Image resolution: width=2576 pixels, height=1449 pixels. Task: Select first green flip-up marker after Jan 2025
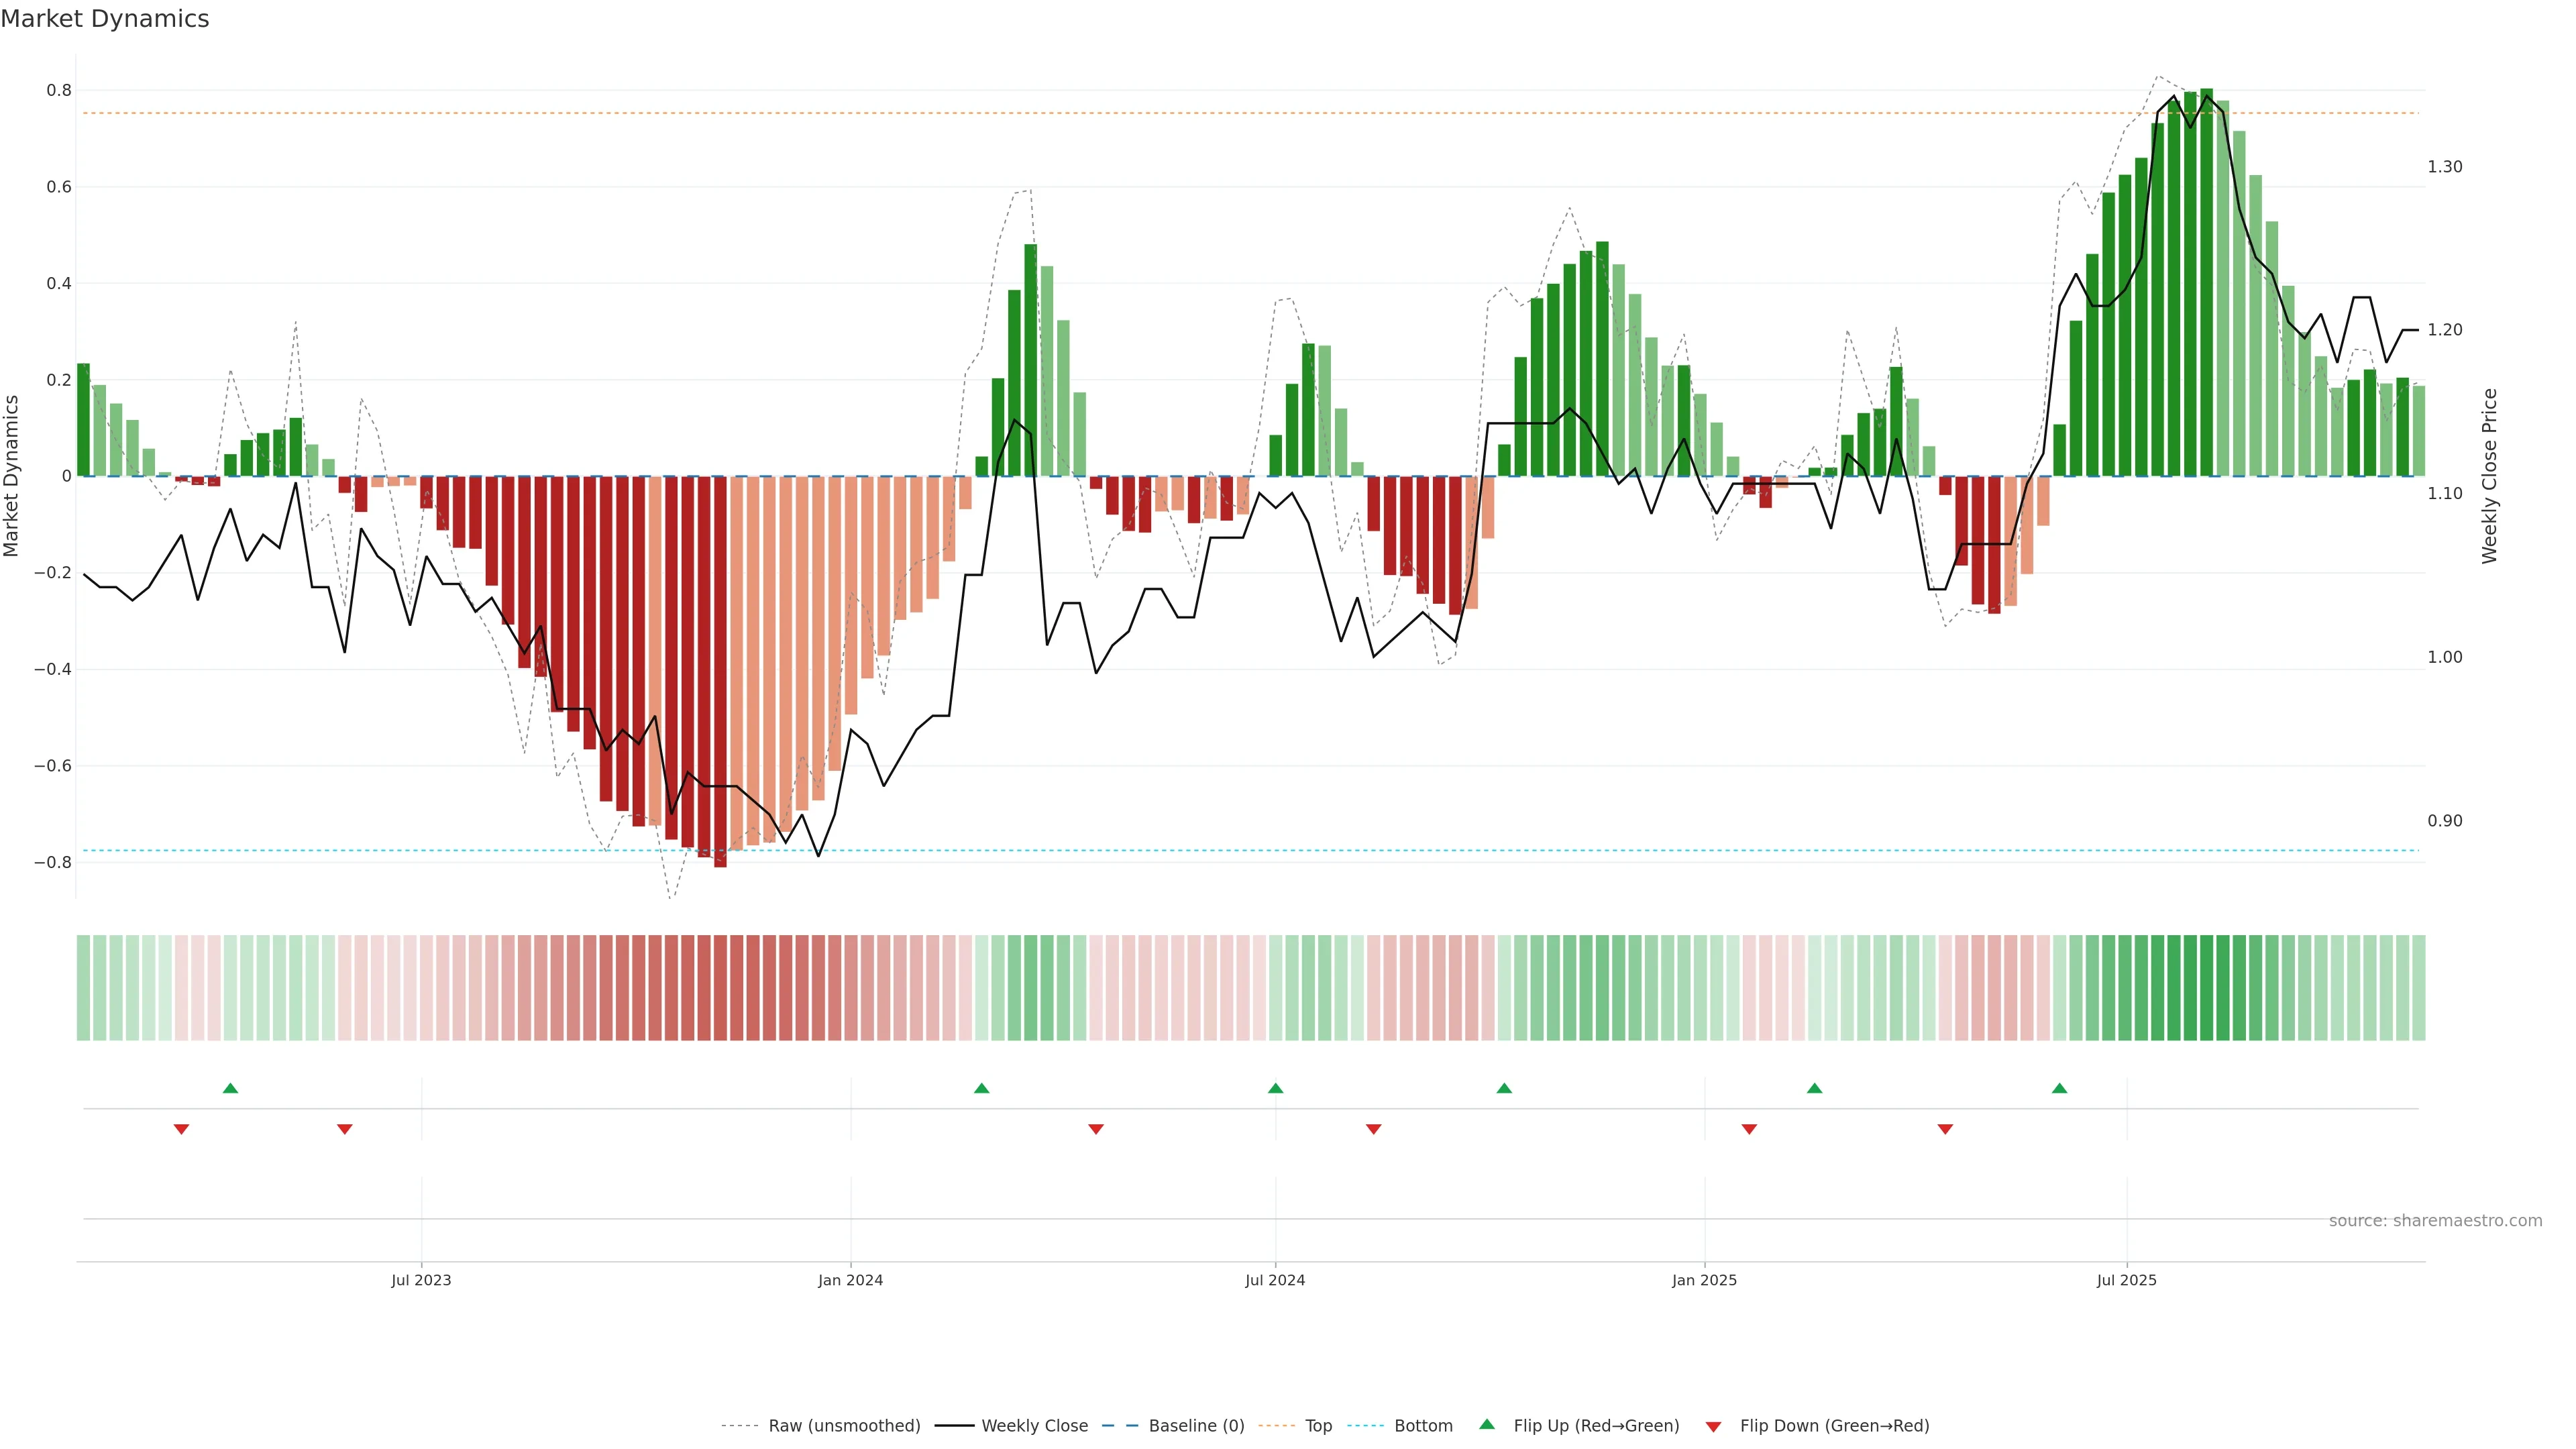1814,1088
